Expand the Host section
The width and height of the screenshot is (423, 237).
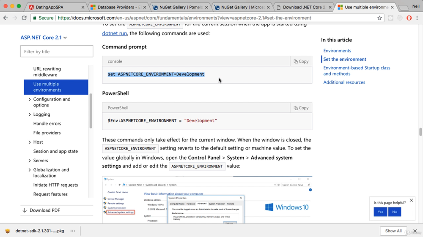[30, 142]
